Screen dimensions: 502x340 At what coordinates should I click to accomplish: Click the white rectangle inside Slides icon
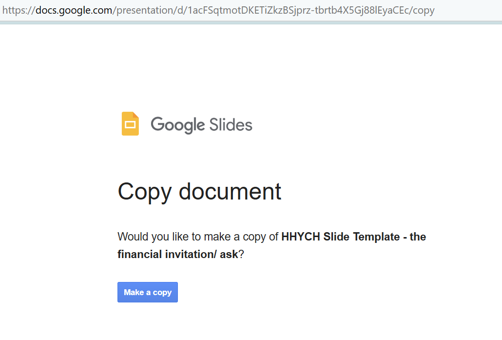click(130, 125)
